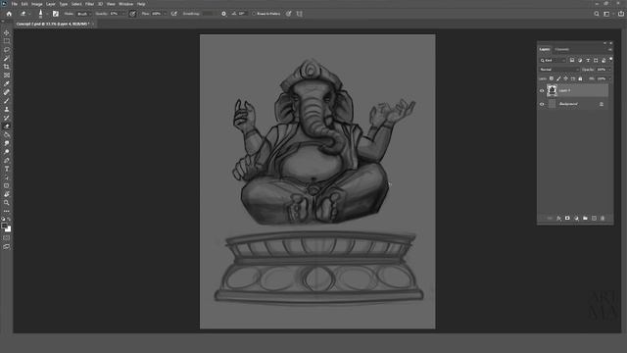The height and width of the screenshot is (353, 627).
Task: Select the Pen tool
Action: [x=7, y=161]
